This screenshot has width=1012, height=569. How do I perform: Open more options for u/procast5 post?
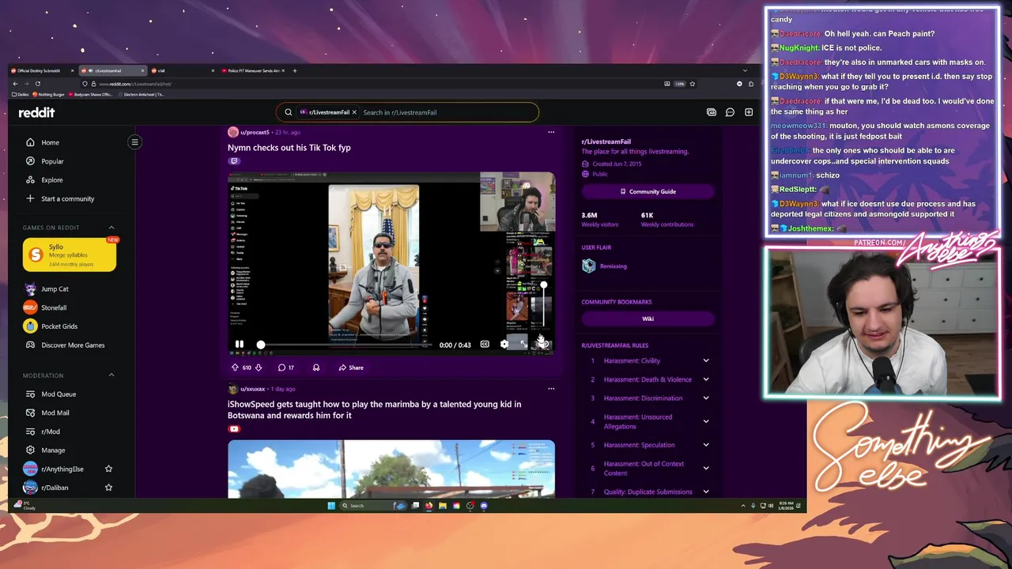(x=551, y=132)
